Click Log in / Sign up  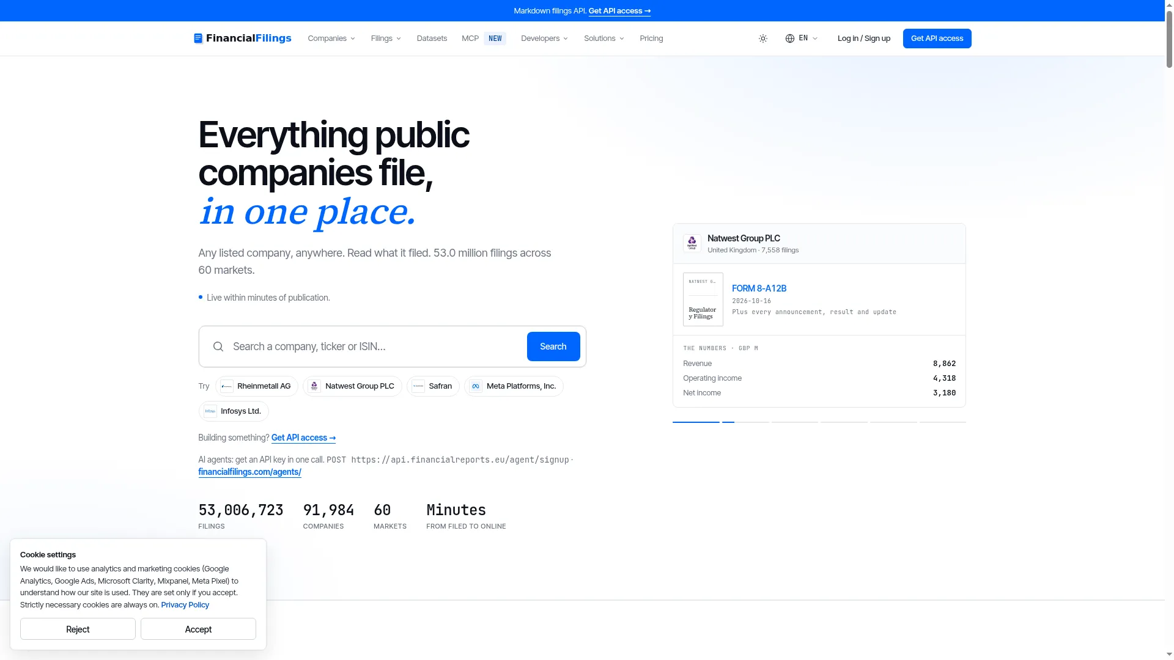click(864, 38)
